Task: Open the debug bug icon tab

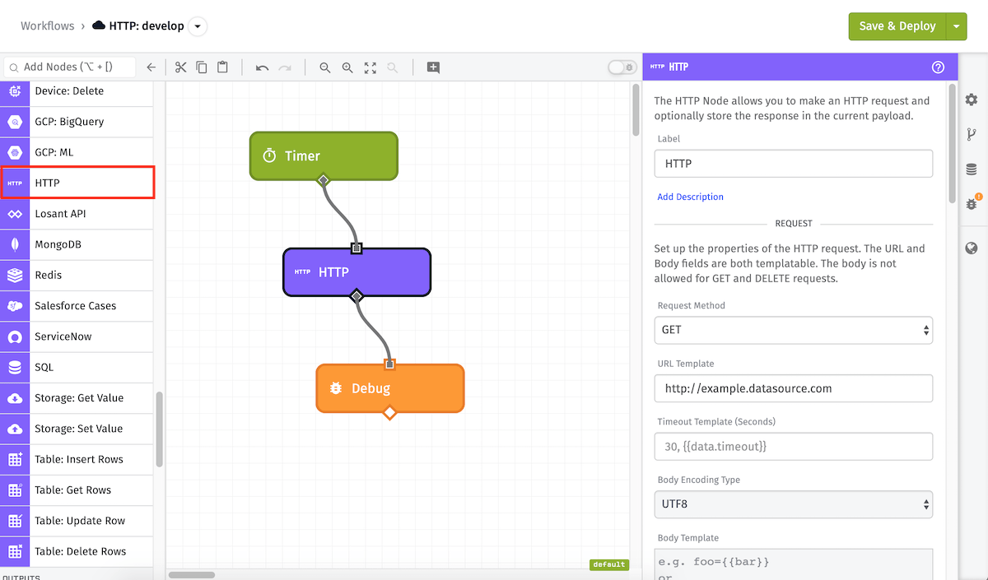Action: 972,203
